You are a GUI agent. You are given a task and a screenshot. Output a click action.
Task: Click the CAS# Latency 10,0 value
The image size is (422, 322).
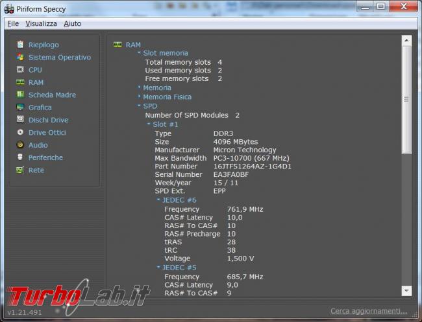(x=234, y=218)
